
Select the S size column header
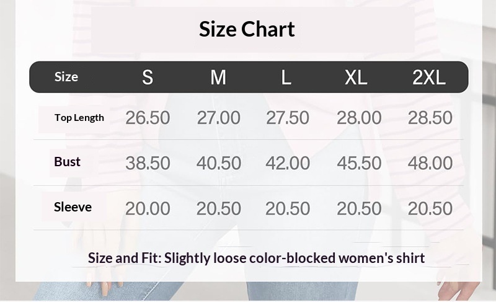click(148, 78)
